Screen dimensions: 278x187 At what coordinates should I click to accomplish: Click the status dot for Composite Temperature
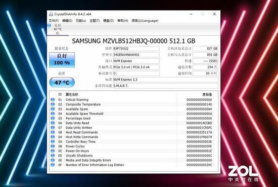[x=53, y=104]
